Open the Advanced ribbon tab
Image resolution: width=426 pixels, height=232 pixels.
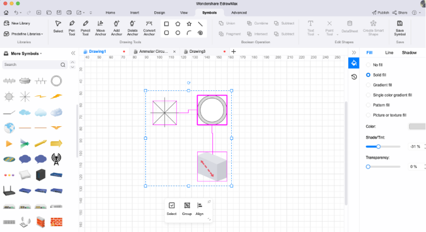239,13
